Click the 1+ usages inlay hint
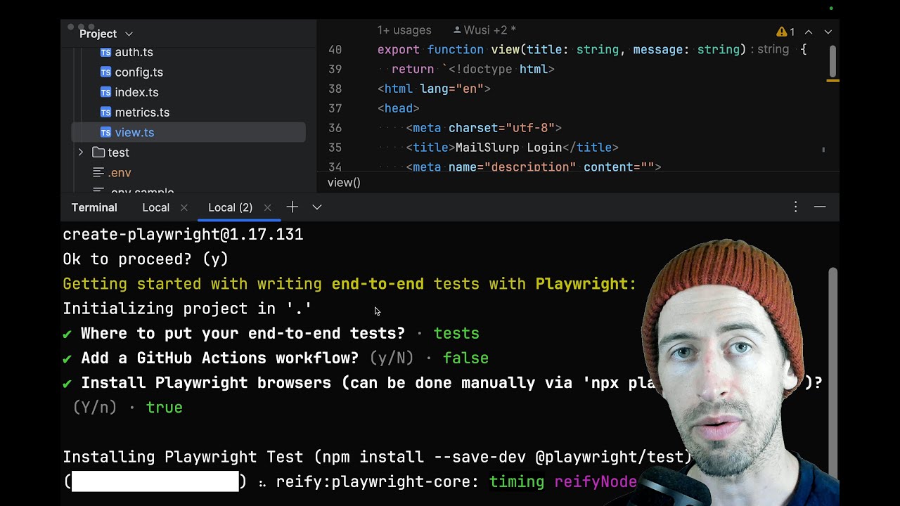 pos(404,30)
